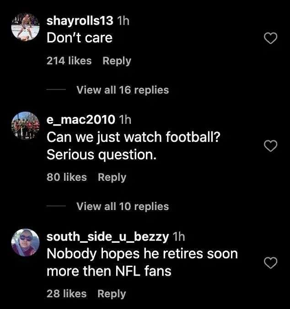Show all 10 replies under e_mac2010
The image size is (290, 309).
(122, 206)
